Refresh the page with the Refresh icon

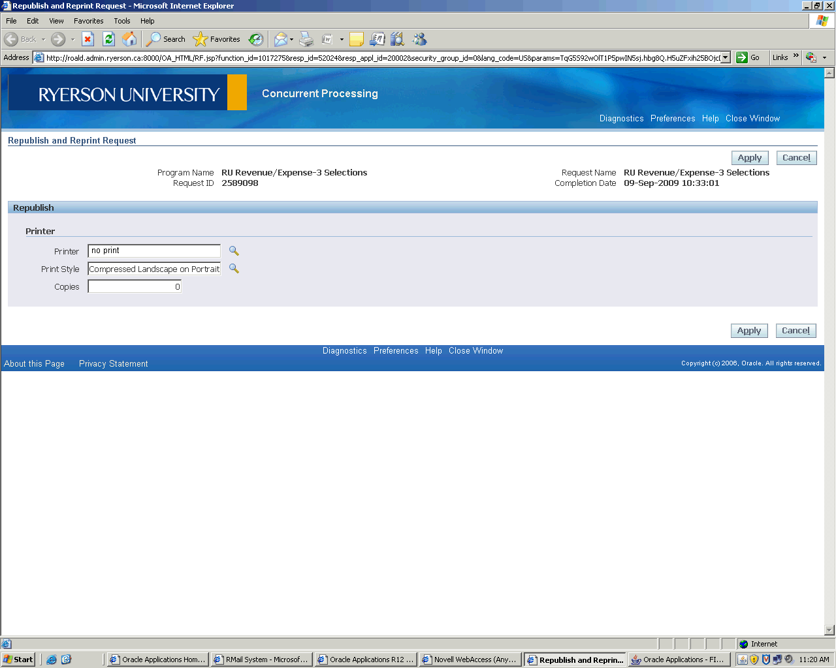[x=109, y=39]
